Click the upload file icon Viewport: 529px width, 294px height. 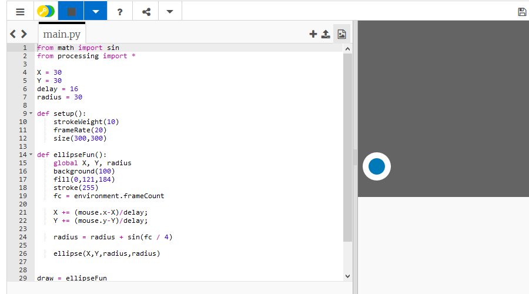[326, 34]
